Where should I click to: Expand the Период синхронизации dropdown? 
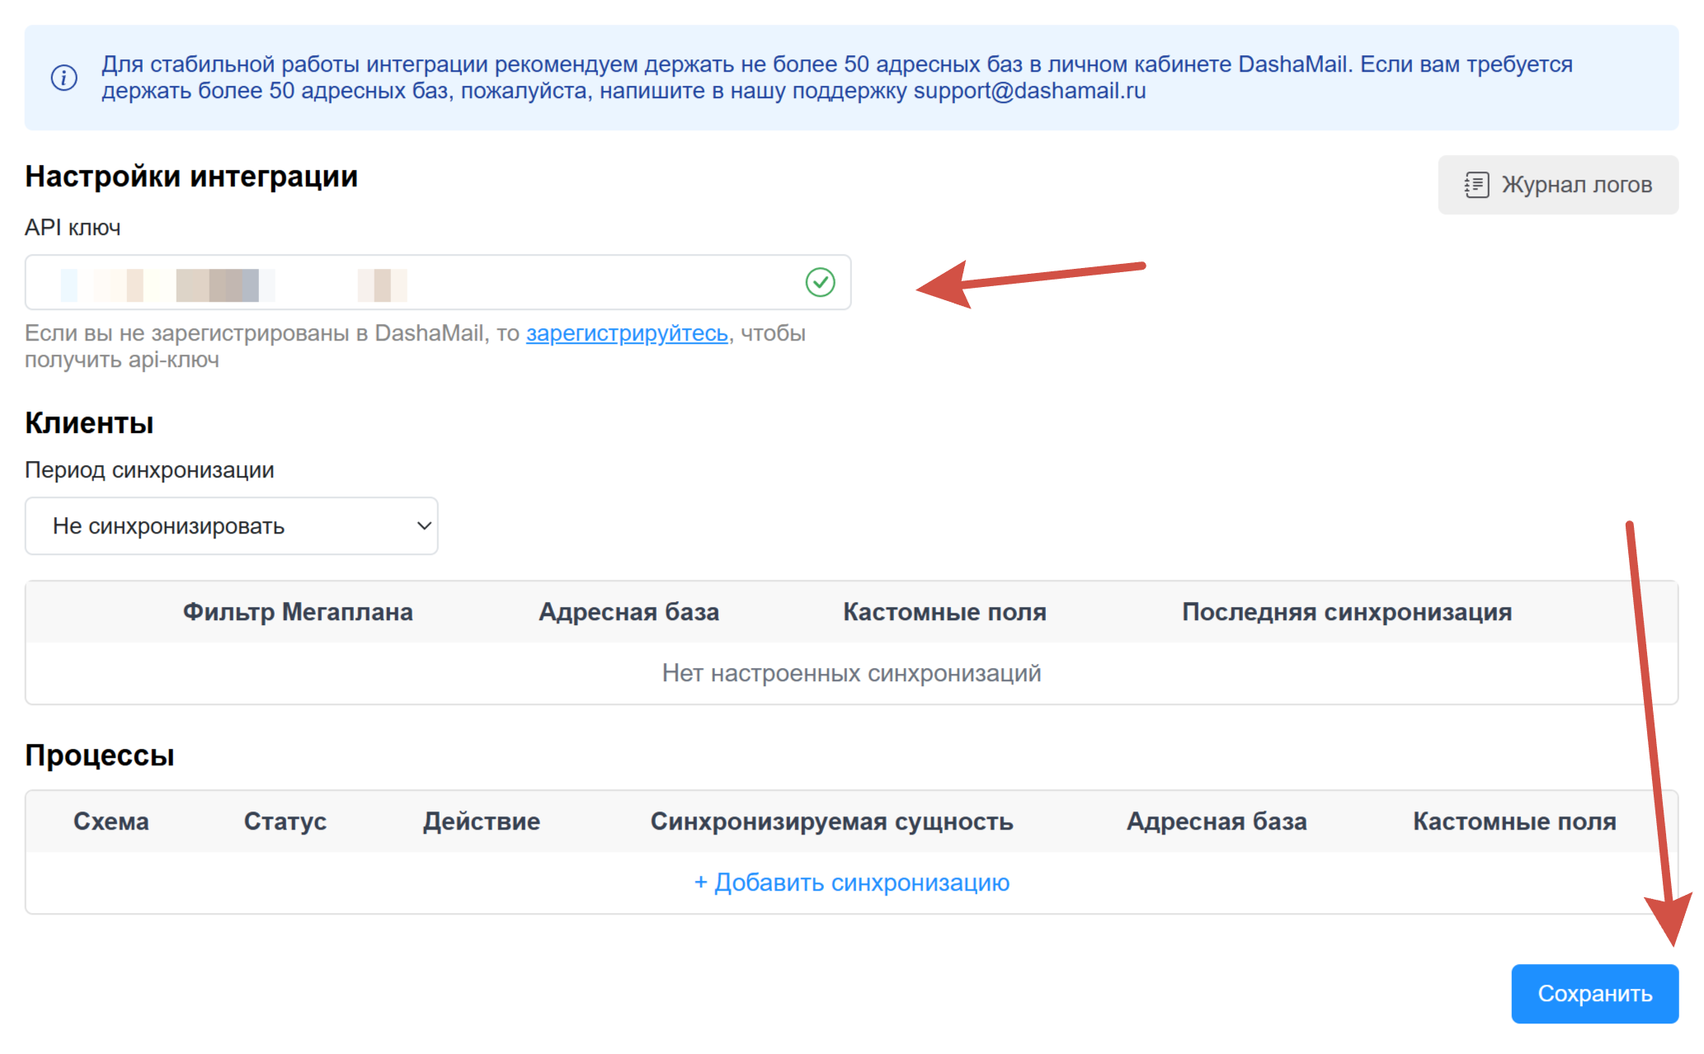click(231, 526)
